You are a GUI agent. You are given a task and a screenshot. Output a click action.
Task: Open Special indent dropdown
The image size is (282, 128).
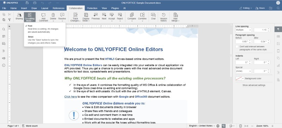[x=243, y=71]
